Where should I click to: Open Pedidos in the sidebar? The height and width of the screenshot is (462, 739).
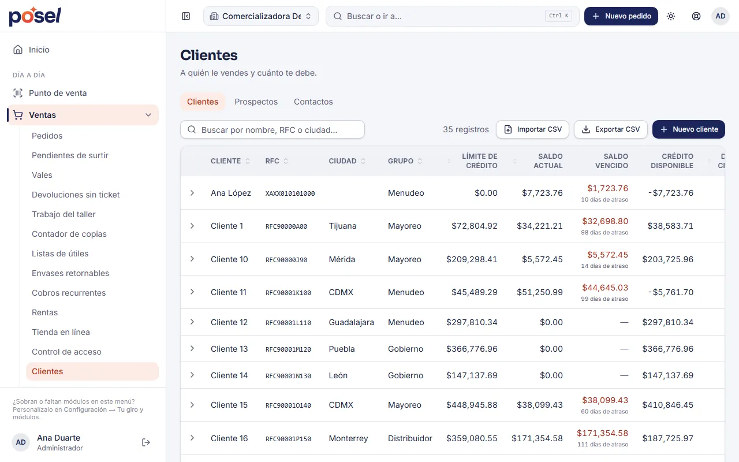(x=92, y=136)
